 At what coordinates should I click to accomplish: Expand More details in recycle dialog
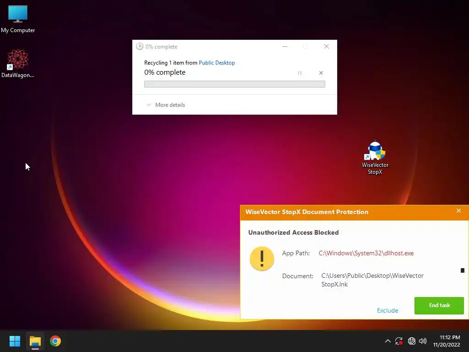click(166, 105)
